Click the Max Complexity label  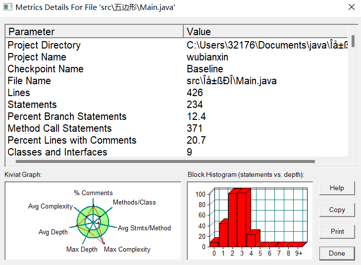[127, 249]
